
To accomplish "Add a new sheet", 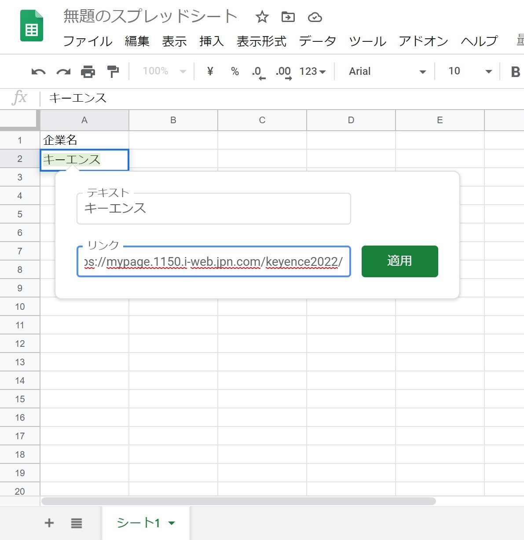I will pyautogui.click(x=49, y=523).
